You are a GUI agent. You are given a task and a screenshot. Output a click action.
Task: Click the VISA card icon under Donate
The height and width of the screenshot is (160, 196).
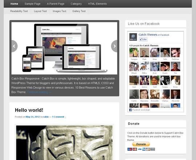[x=140, y=149]
